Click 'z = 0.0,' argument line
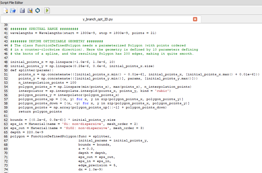The width and height of the screenshot is (262, 173). coord(86,148)
